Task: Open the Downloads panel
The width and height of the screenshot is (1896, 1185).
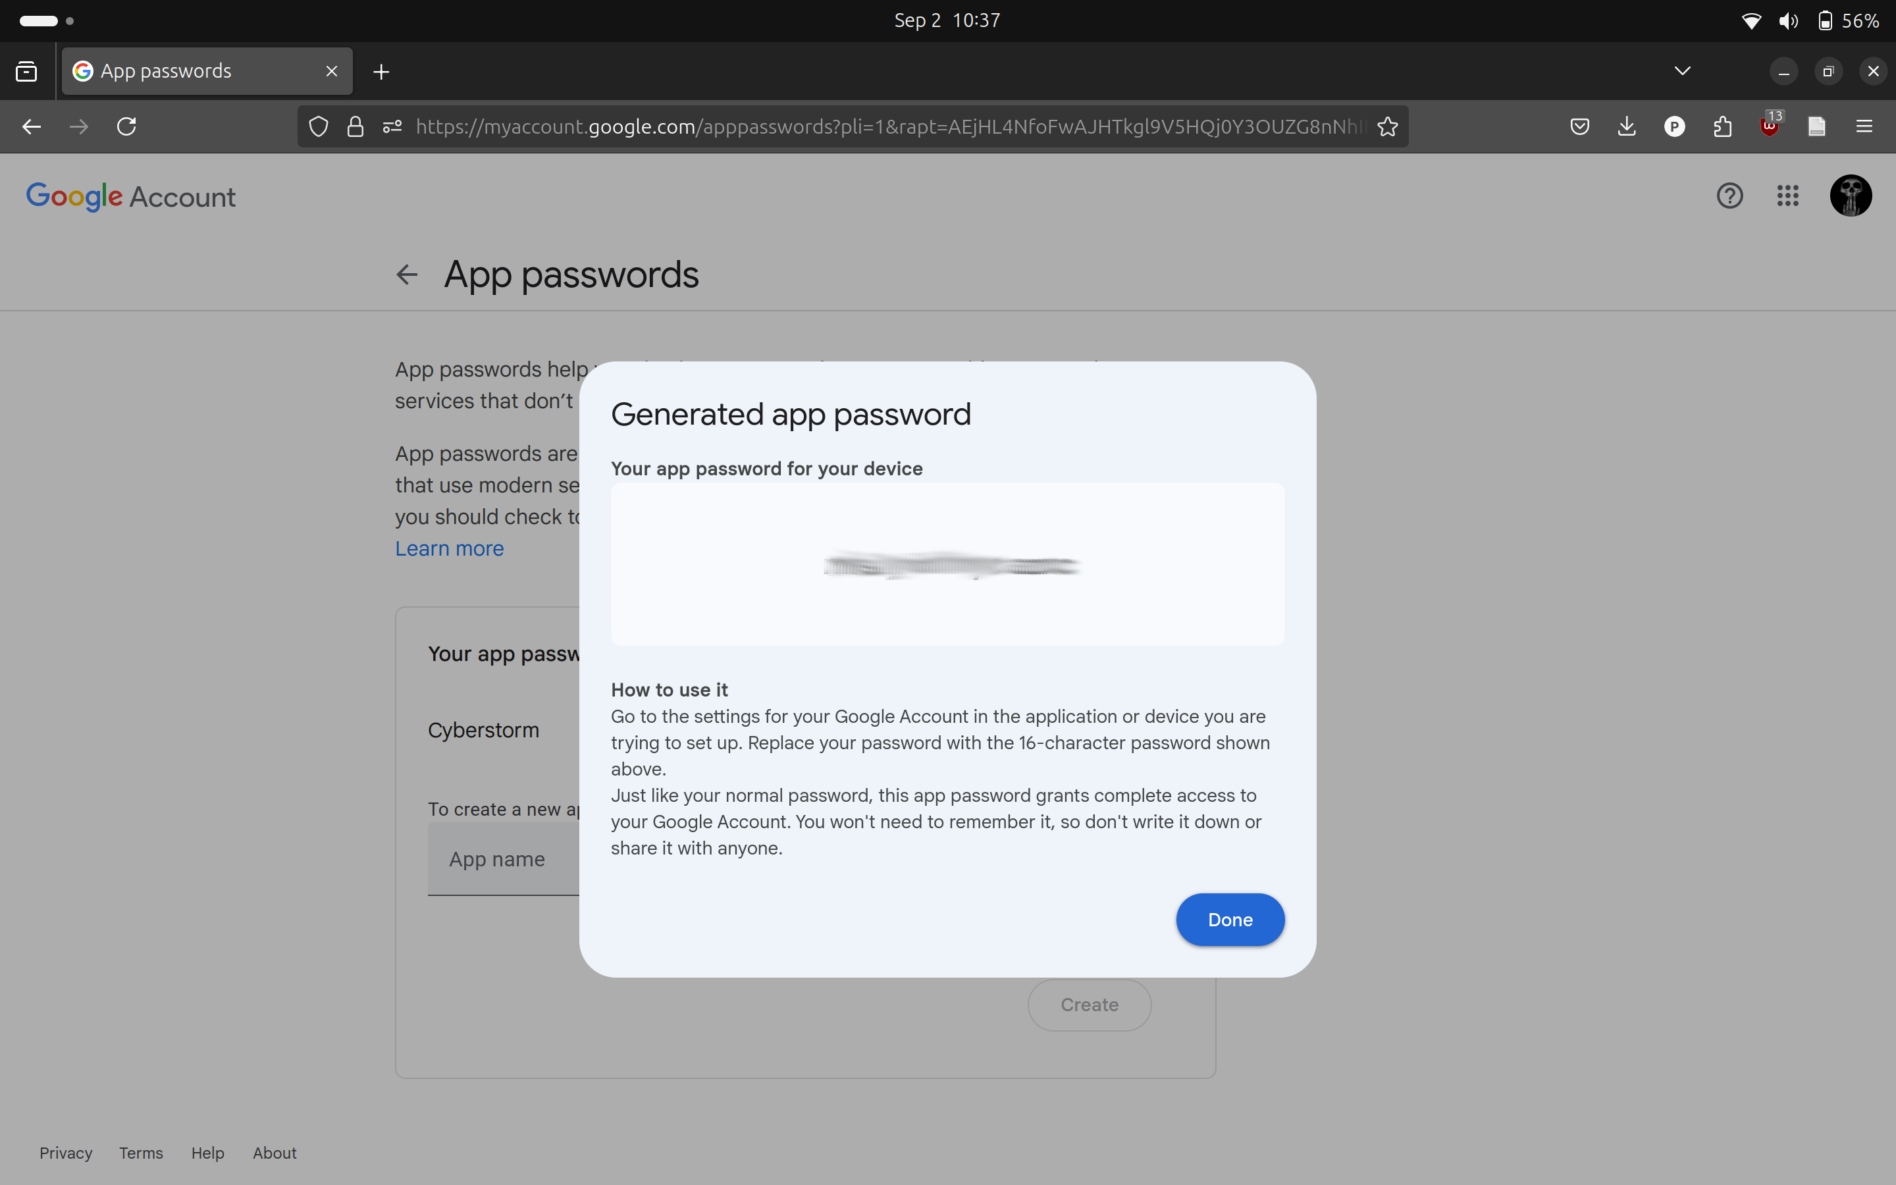Action: (x=1627, y=126)
